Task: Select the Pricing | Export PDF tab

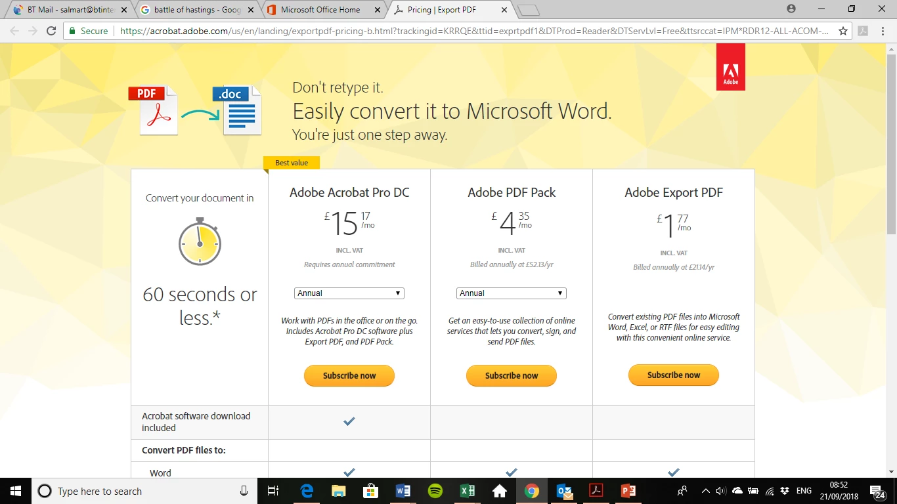Action: click(450, 10)
